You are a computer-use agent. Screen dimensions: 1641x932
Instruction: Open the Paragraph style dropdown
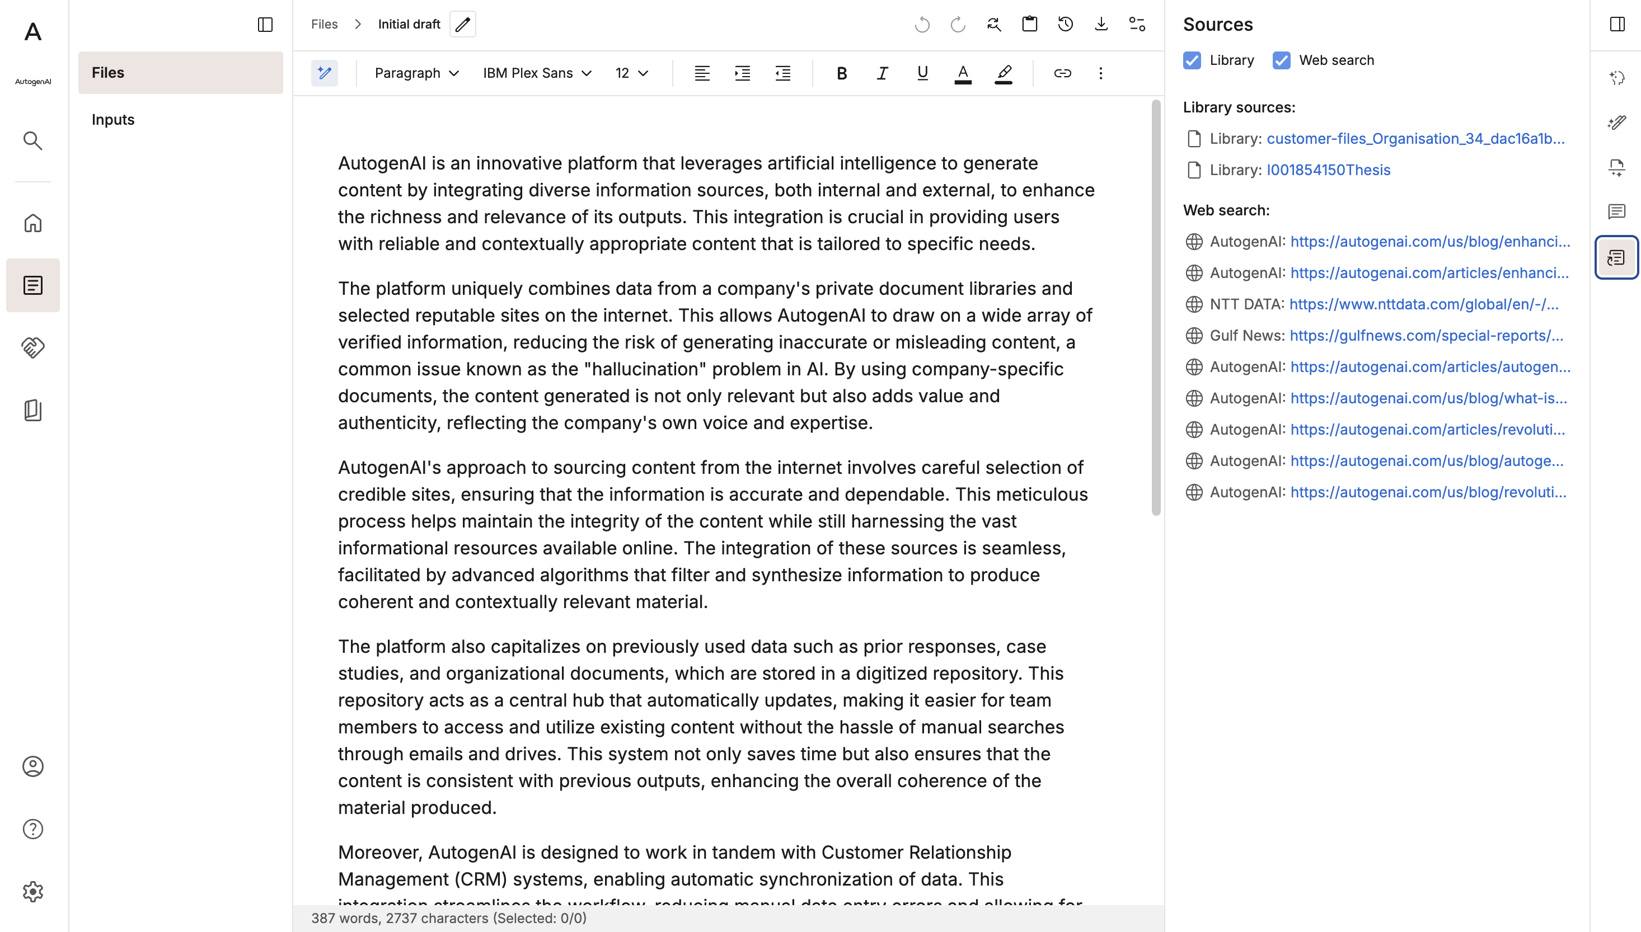(417, 73)
